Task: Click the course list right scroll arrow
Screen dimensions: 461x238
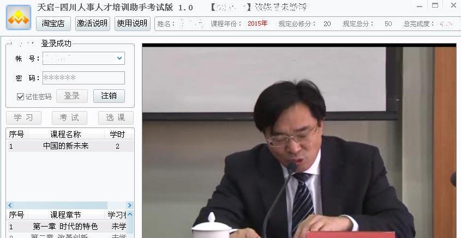Action: 130,205
